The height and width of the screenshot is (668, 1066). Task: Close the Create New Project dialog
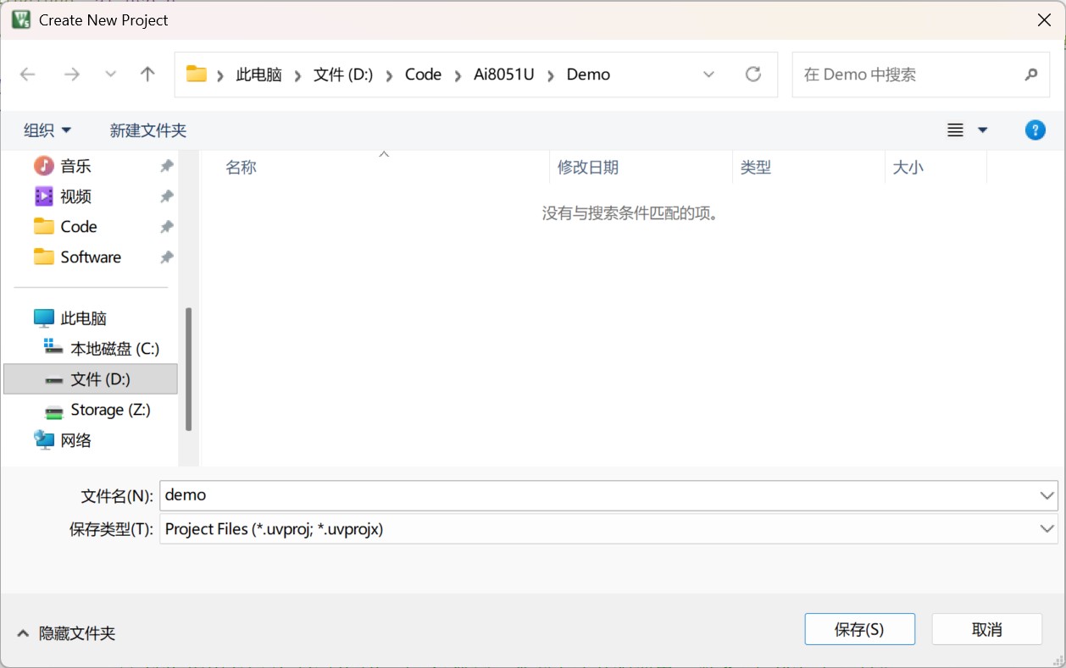[x=1044, y=20]
